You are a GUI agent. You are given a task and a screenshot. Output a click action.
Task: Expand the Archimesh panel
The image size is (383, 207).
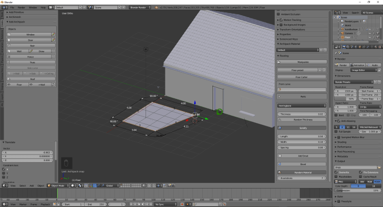click(x=15, y=16)
